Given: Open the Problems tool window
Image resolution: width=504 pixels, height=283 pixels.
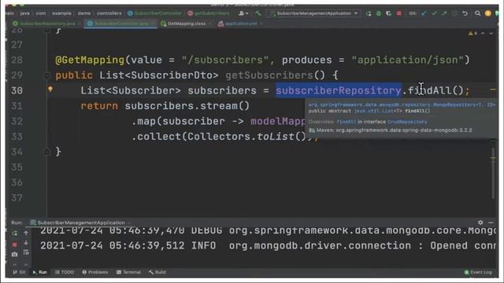Looking at the screenshot, I should 95,272.
